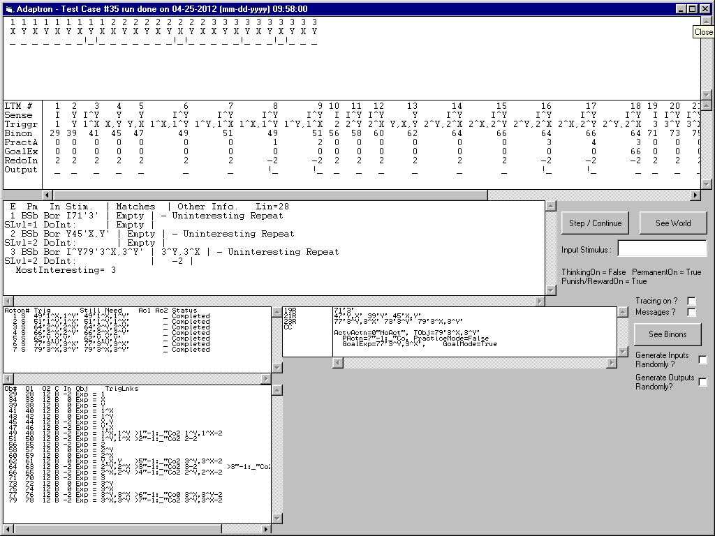Click left arrow below the Stim./Matches panel
This screenshot has width=715, height=536.
click(x=8, y=301)
